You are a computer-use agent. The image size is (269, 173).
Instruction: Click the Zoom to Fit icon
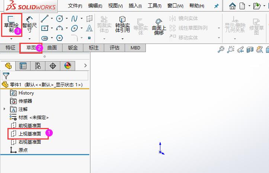tap(221, 49)
